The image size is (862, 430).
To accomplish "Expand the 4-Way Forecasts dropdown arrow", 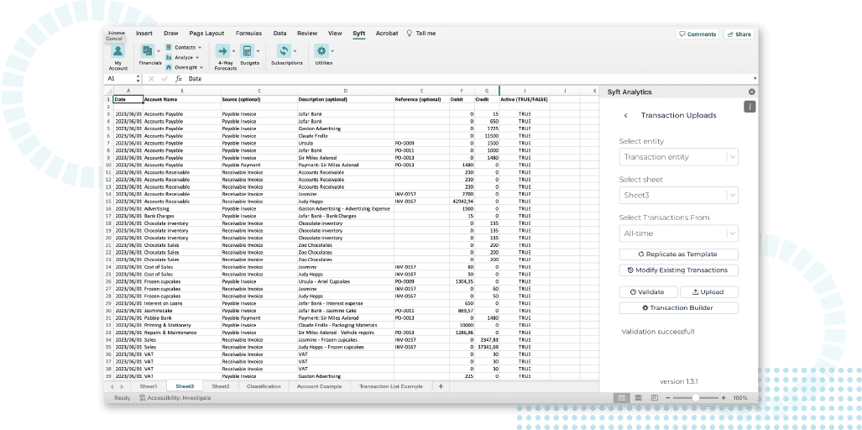I will [x=233, y=51].
